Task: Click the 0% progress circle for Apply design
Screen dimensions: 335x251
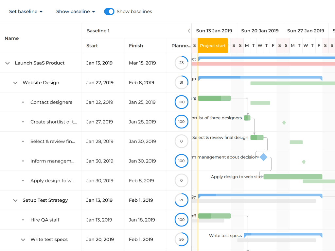Action: [x=181, y=180]
